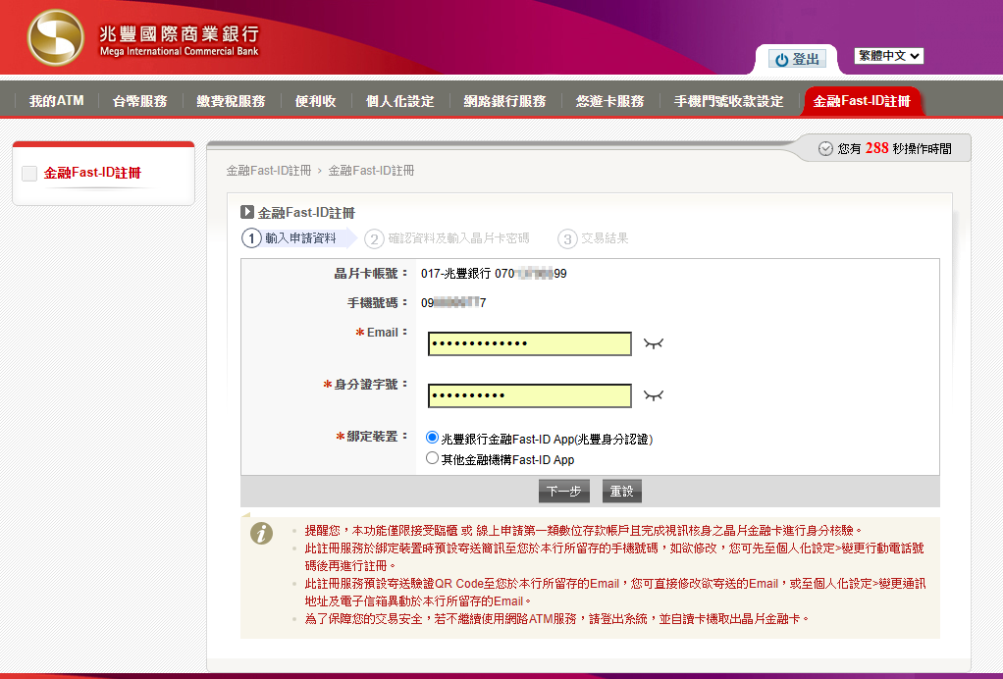The height and width of the screenshot is (679, 1003).
Task: Click the 晶片卡帳號 field label
Action: (x=370, y=274)
